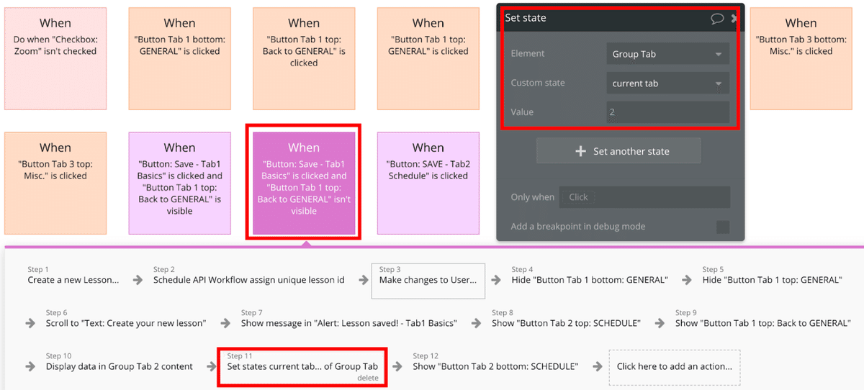Click delete link on Step 11
The image size is (864, 390).
click(x=367, y=378)
